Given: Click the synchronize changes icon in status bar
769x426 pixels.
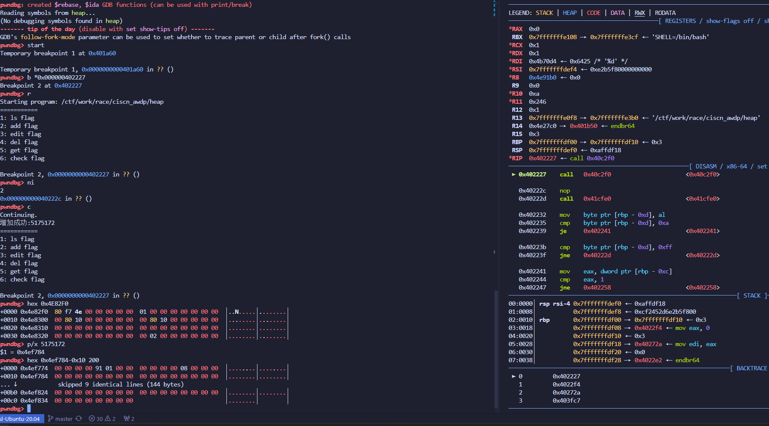Looking at the screenshot, I should (x=79, y=419).
